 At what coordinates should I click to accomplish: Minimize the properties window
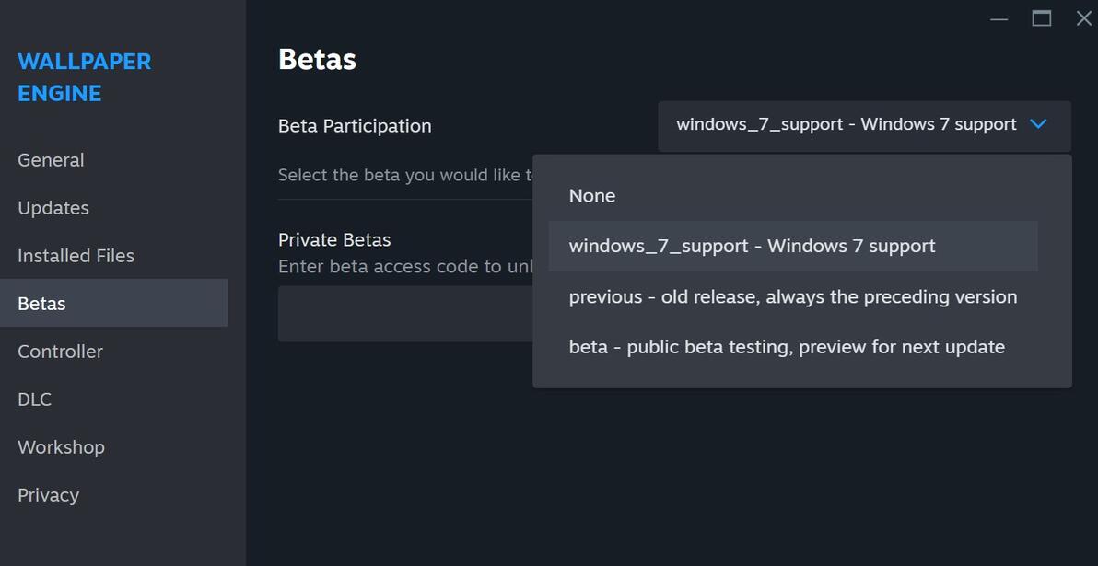999,18
